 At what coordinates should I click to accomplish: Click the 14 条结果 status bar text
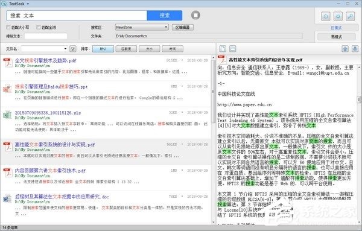pyautogui.click(x=10, y=228)
